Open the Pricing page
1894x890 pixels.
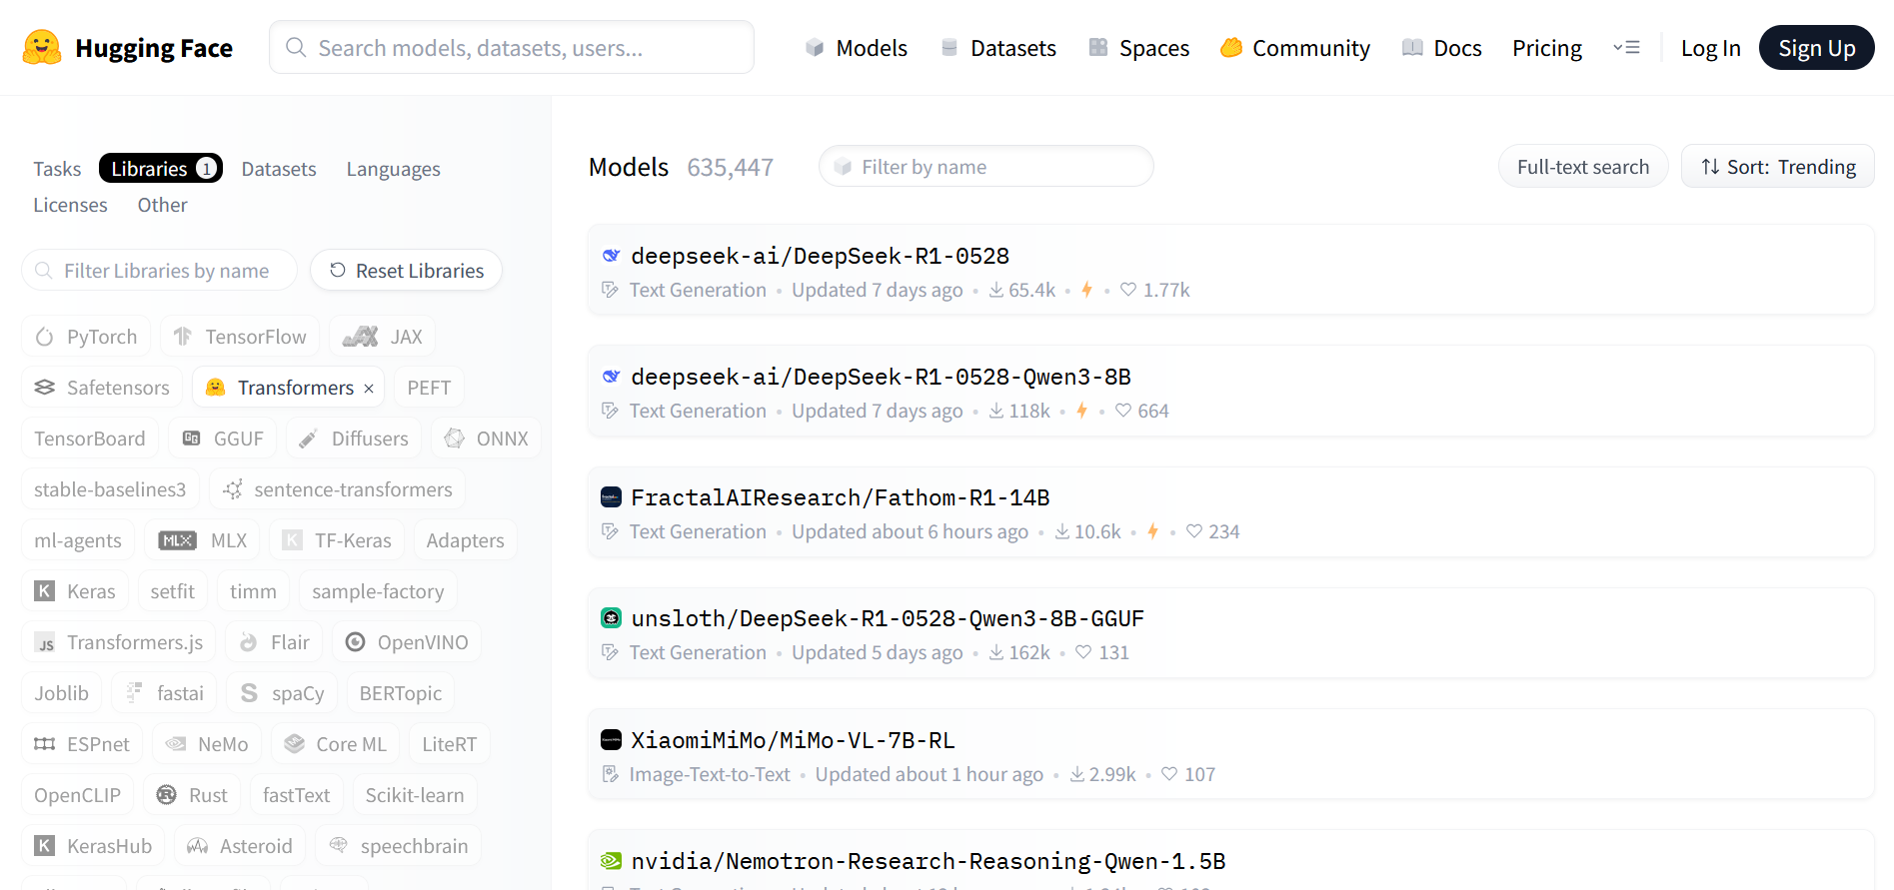(x=1547, y=48)
